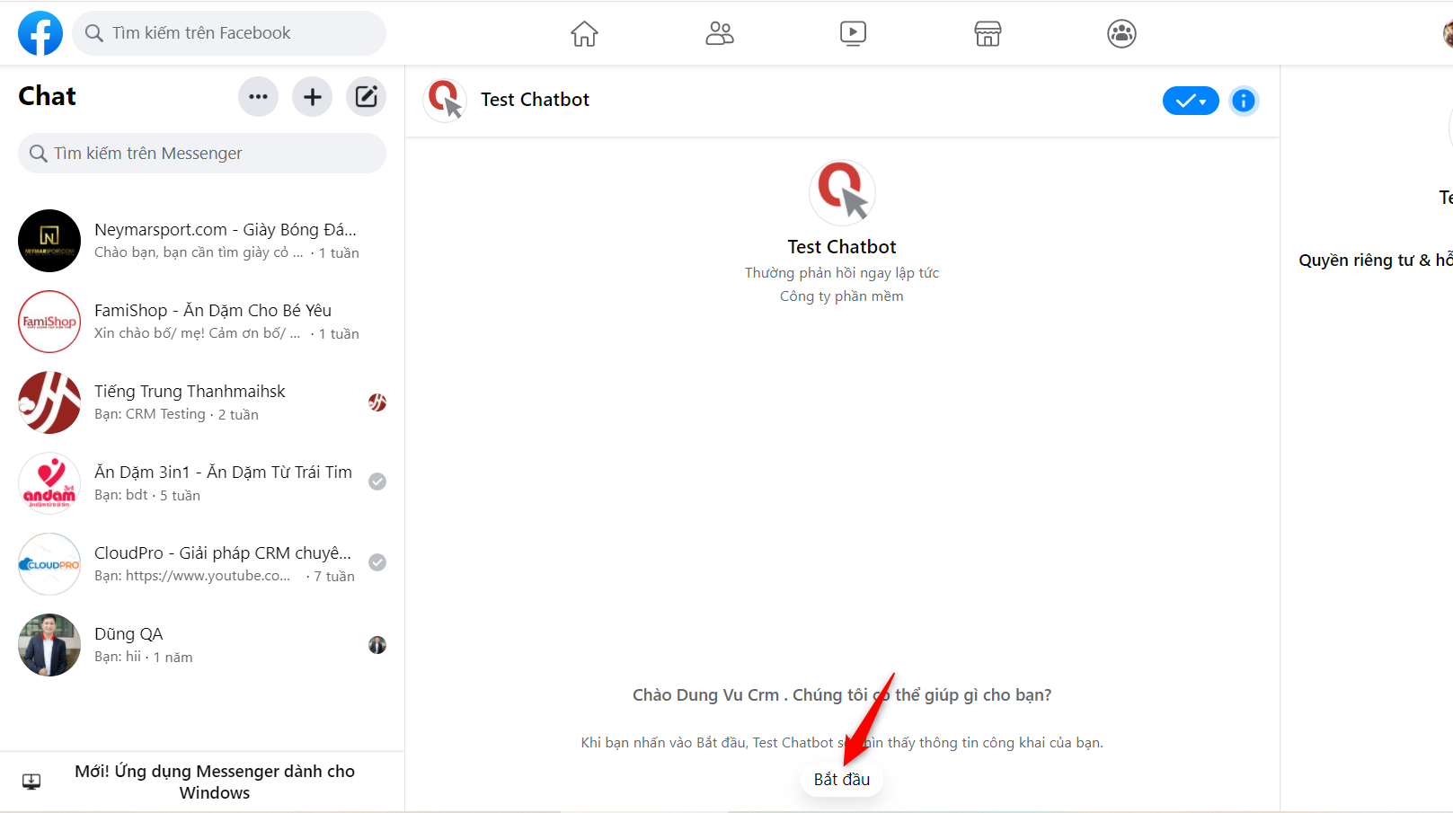Click the CloudPro logo avatar
Viewport: 1453px width, 813px height.
49,564
